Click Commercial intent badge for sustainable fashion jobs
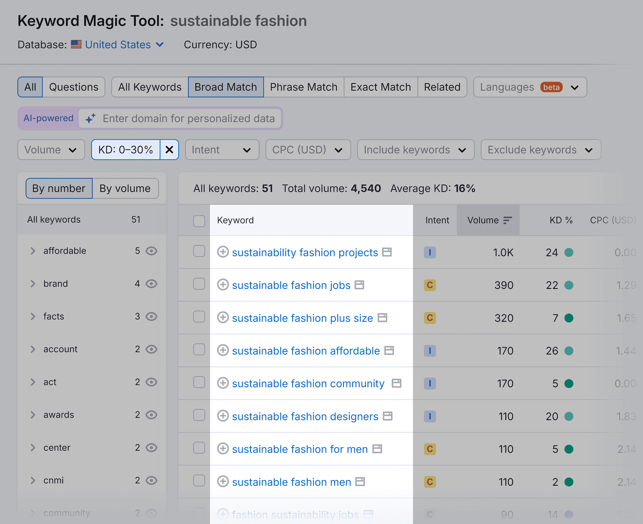 point(430,285)
